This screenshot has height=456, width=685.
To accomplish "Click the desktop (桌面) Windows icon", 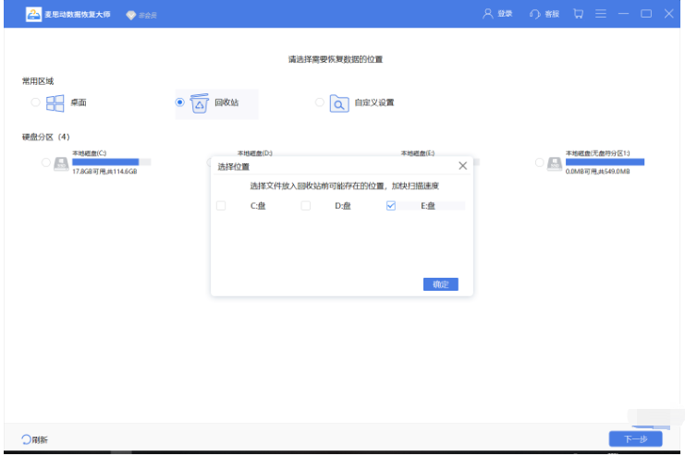I will pyautogui.click(x=55, y=102).
